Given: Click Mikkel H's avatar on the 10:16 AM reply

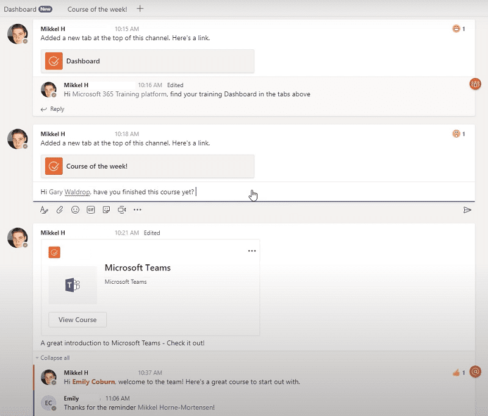Looking at the screenshot, I should [x=49, y=90].
